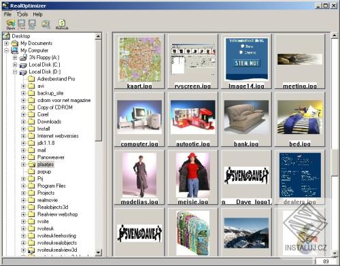Viewport: 340px width, 266px height.
Task: Select the rvsiteukfeehosting folder
Action: point(56,236)
